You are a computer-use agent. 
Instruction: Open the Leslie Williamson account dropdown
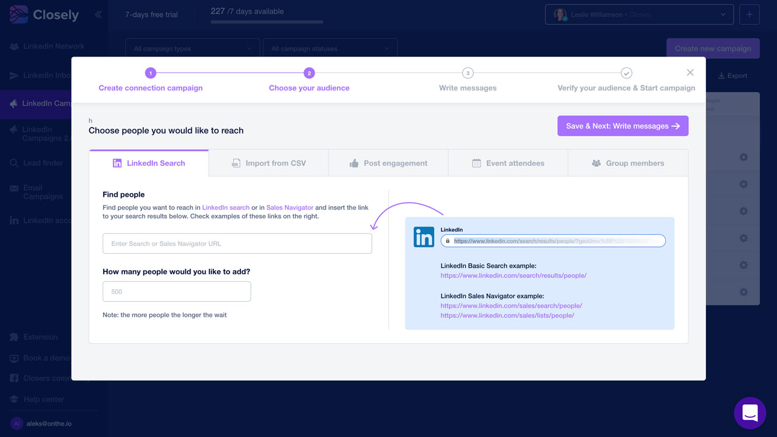tap(639, 15)
